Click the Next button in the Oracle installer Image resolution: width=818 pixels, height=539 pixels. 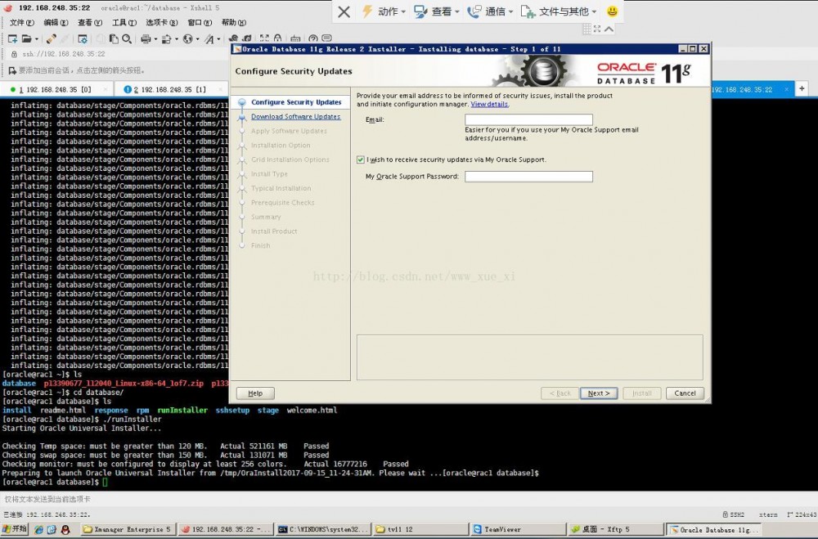(x=598, y=393)
